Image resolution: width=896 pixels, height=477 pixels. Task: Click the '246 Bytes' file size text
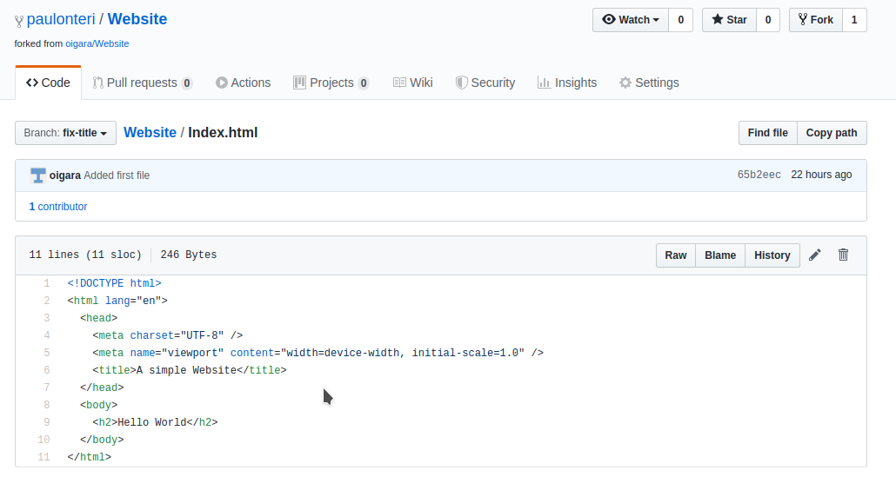pyautogui.click(x=189, y=255)
